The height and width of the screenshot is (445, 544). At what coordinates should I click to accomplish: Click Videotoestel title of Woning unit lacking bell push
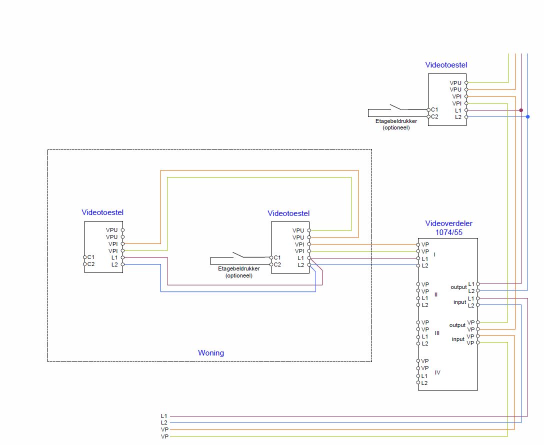(102, 212)
